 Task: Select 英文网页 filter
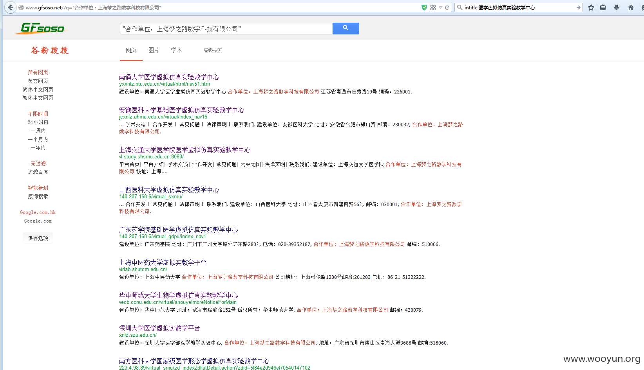point(38,81)
